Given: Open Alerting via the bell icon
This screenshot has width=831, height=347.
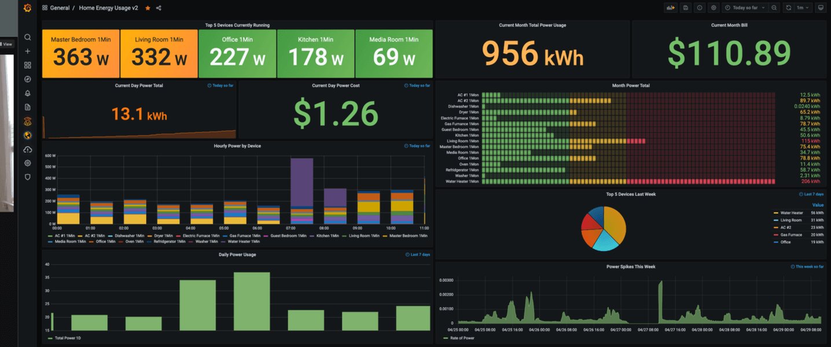Looking at the screenshot, I should [x=27, y=93].
